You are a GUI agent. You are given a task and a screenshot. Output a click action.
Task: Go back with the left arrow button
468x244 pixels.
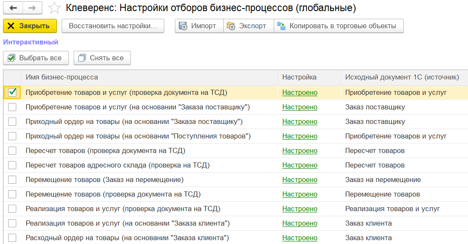tap(13, 8)
